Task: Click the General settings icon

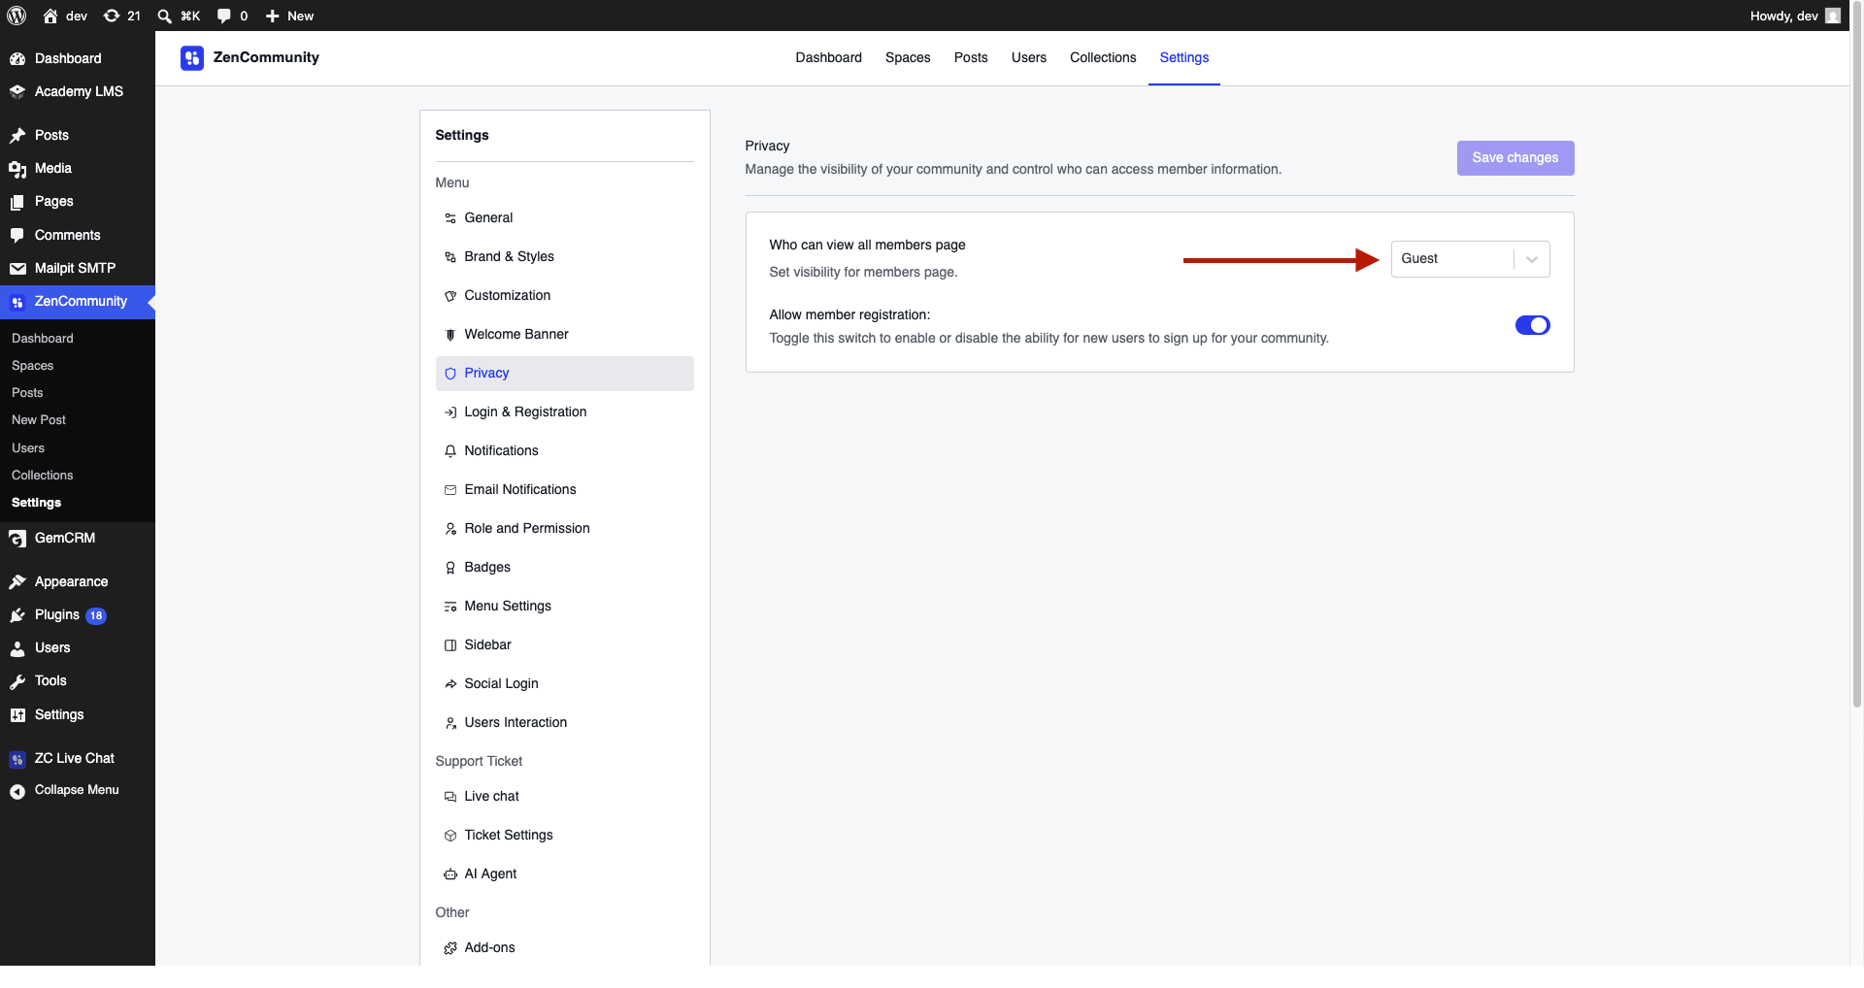Action: [450, 218]
